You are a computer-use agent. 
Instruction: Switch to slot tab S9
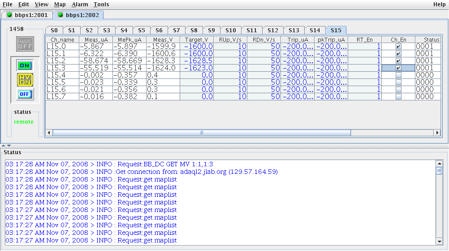tap(212, 30)
